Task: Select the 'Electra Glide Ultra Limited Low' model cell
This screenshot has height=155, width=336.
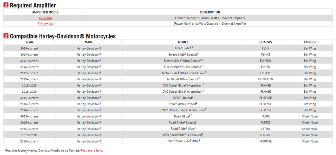Action: pos(183,73)
